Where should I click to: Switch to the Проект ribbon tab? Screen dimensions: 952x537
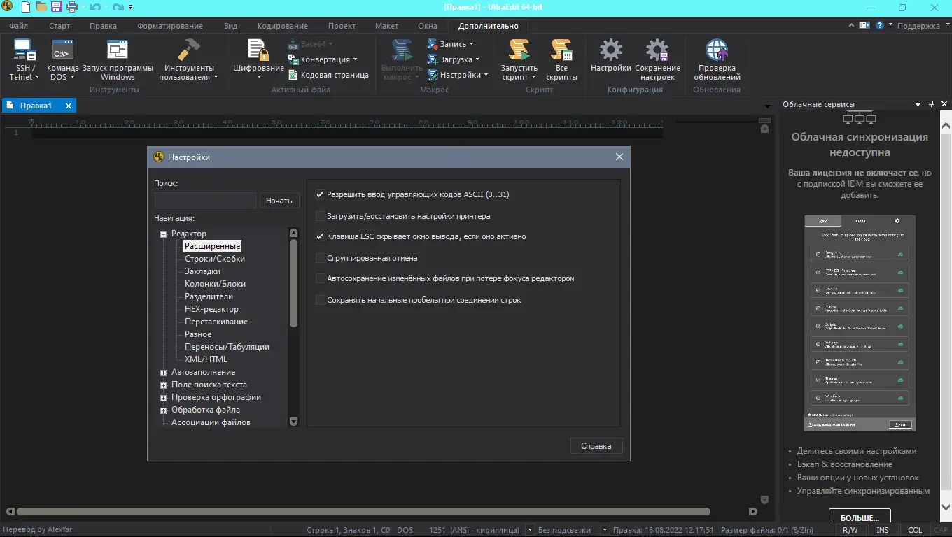342,26
